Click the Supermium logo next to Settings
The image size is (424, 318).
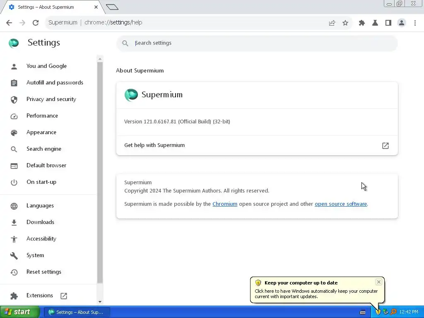click(x=14, y=43)
